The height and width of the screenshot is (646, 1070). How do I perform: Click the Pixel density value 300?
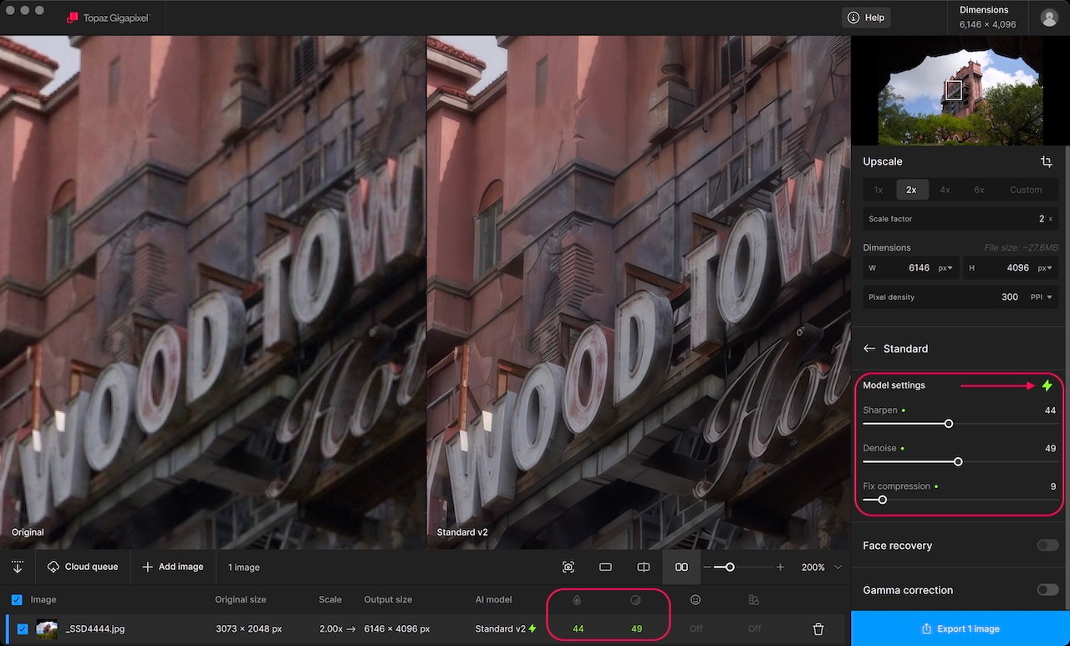point(1009,297)
